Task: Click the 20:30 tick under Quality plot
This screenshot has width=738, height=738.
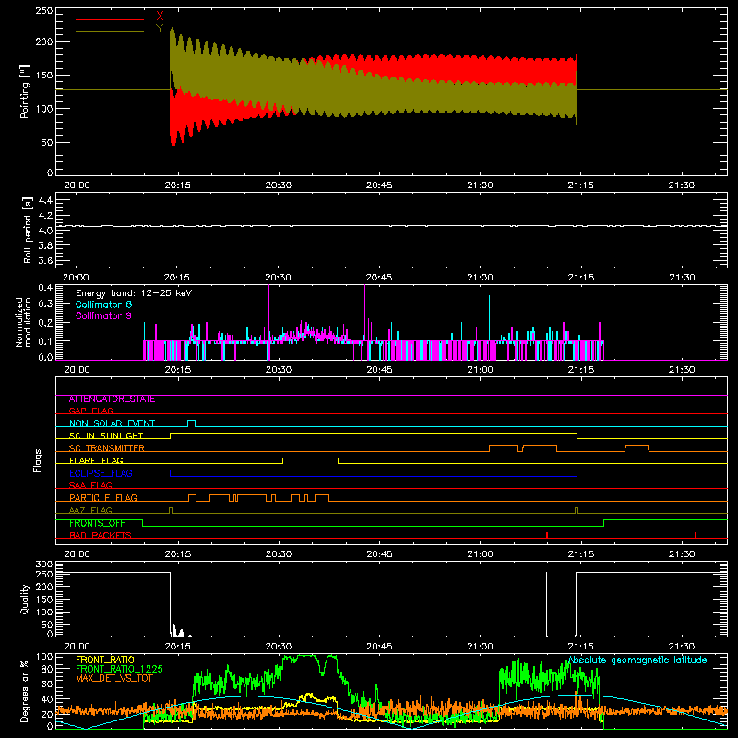Action: point(279,647)
